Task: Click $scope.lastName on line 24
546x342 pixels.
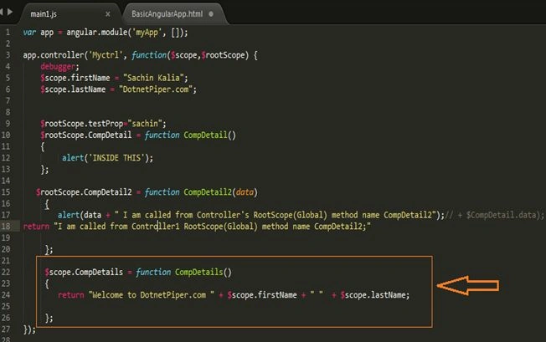Action: pos(373,295)
